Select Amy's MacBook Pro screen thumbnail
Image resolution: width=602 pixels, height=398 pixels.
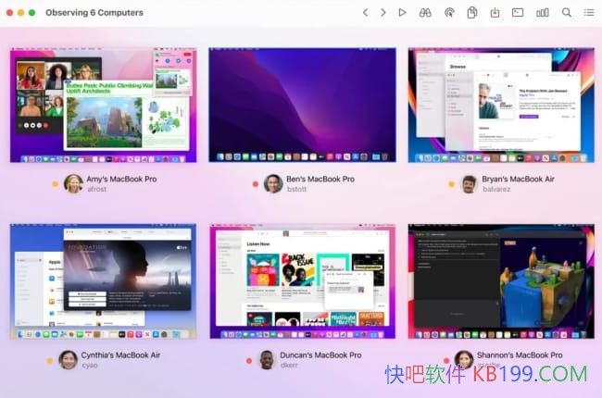tap(104, 106)
